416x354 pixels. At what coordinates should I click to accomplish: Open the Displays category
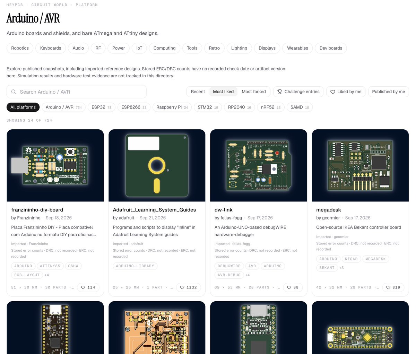pos(267,48)
